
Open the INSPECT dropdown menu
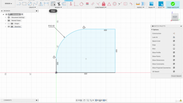pos(140,7)
